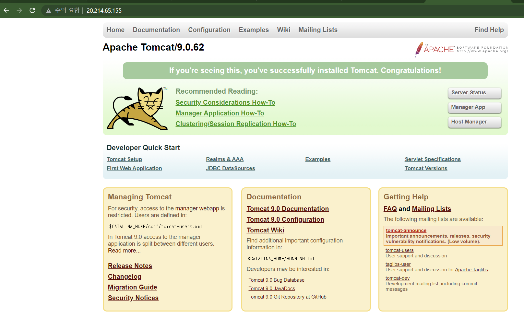Viewport: 524px width, 318px height.
Task: Open the FAQ link in Getting Help
Action: click(390, 209)
